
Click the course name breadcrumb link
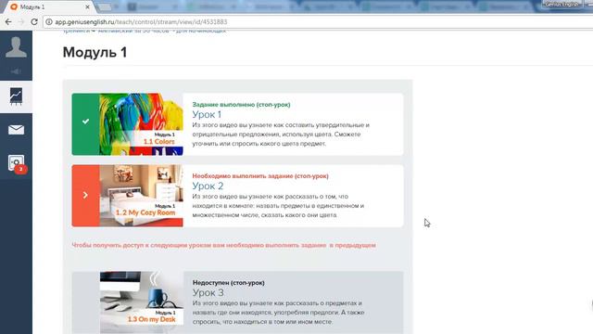tap(162, 31)
